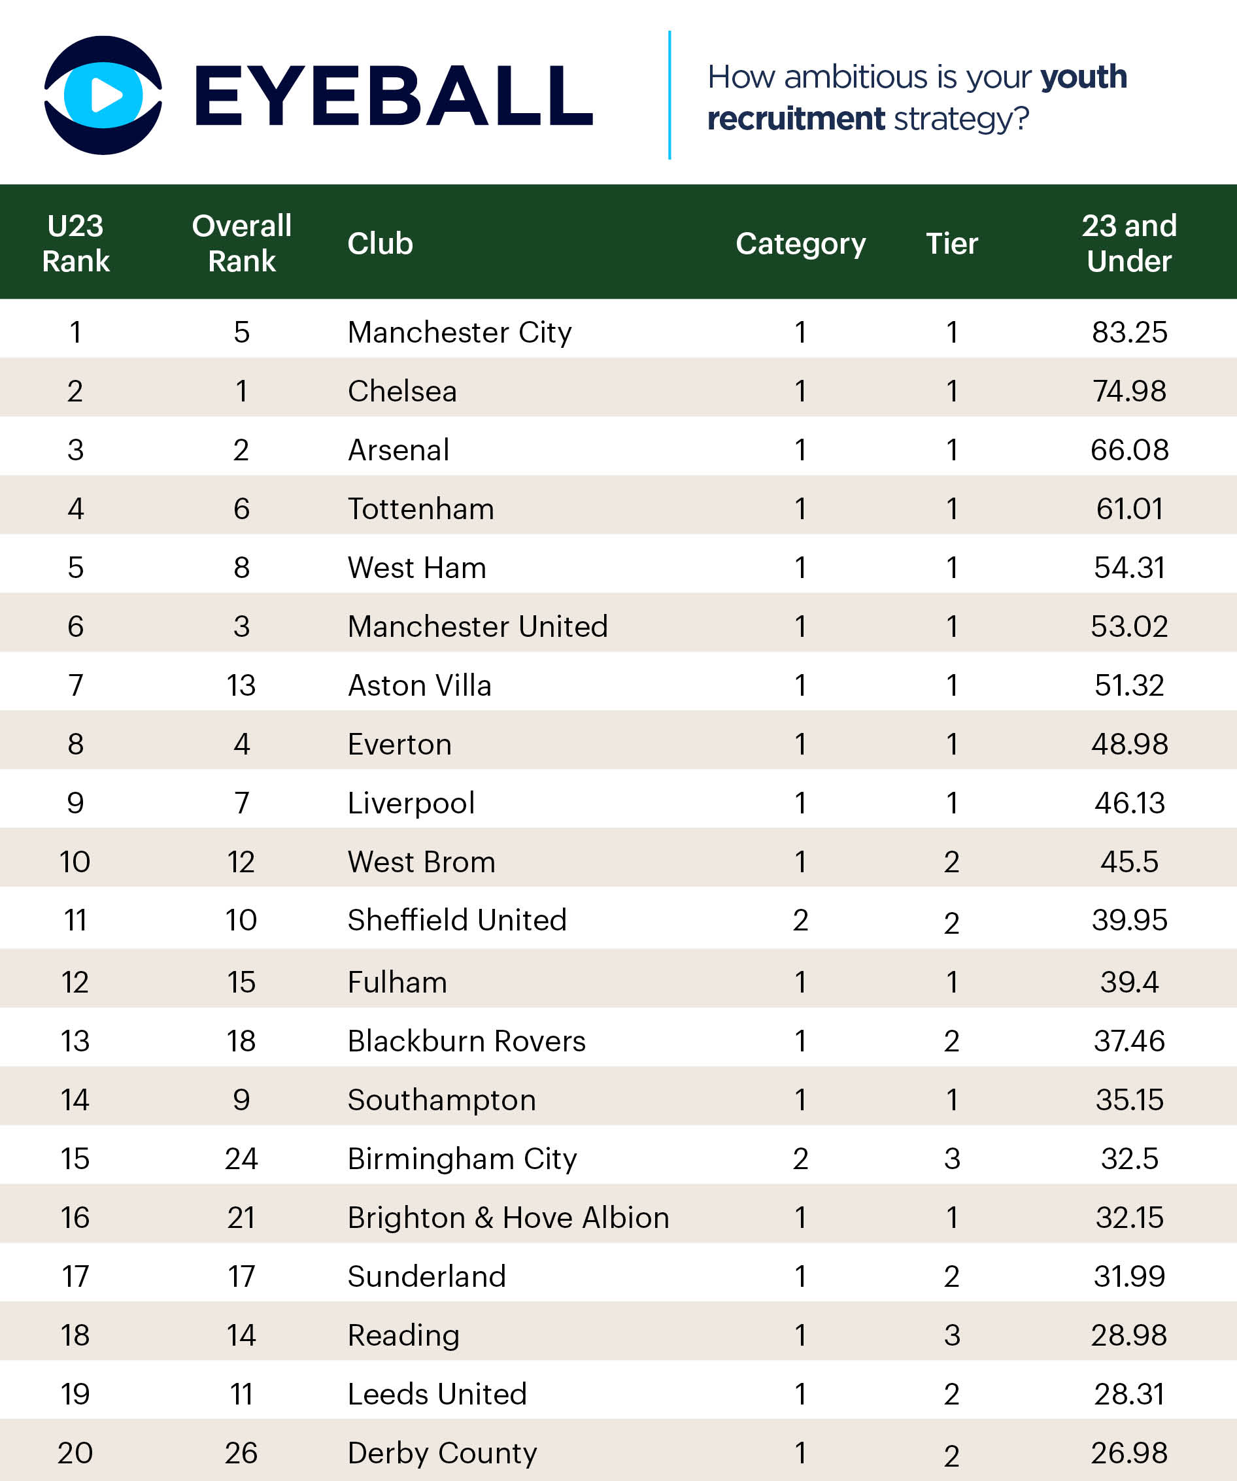Viewport: 1237px width, 1481px height.
Task: Sort by the 'Category' column header
Action: pyautogui.click(x=800, y=243)
